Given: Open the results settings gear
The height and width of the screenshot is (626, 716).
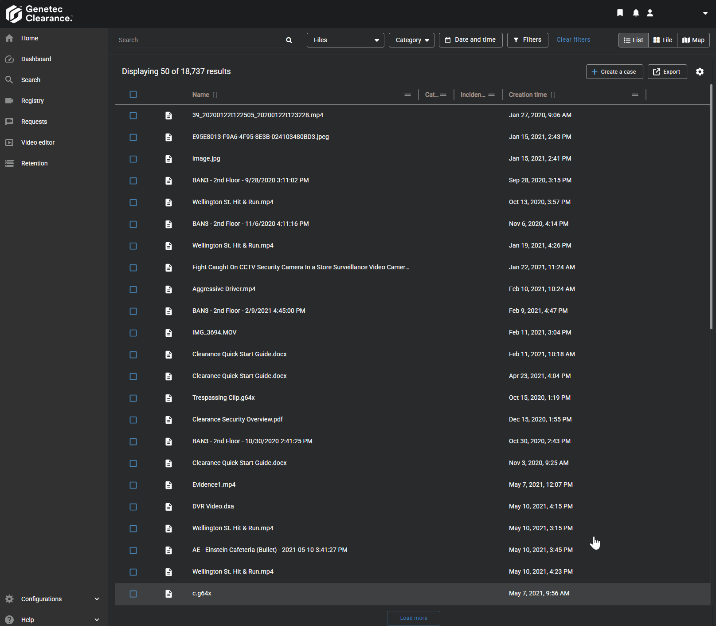Looking at the screenshot, I should pyautogui.click(x=700, y=72).
